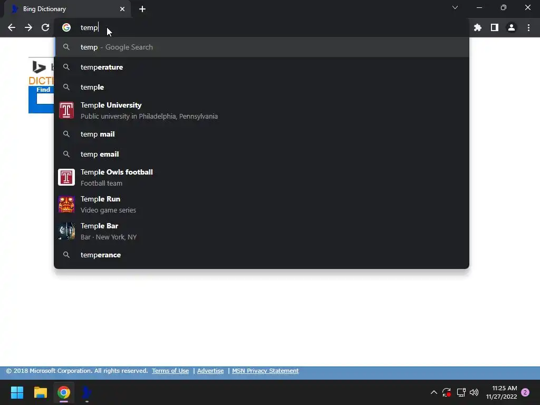This screenshot has height=405, width=540.
Task: Select 'temp - Google Search' suggestion
Action: [262, 47]
